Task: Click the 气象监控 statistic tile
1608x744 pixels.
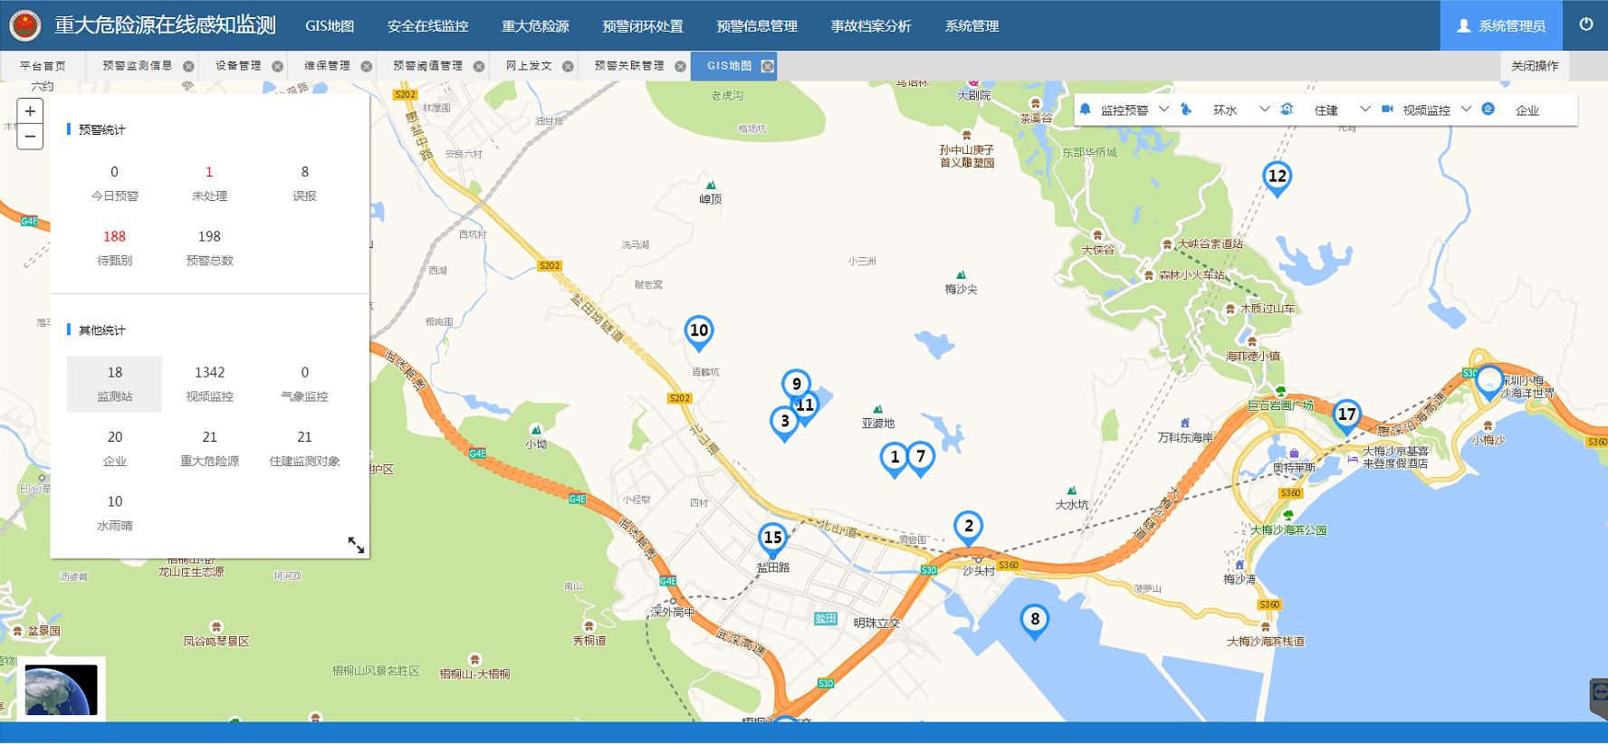Action: [x=305, y=384]
